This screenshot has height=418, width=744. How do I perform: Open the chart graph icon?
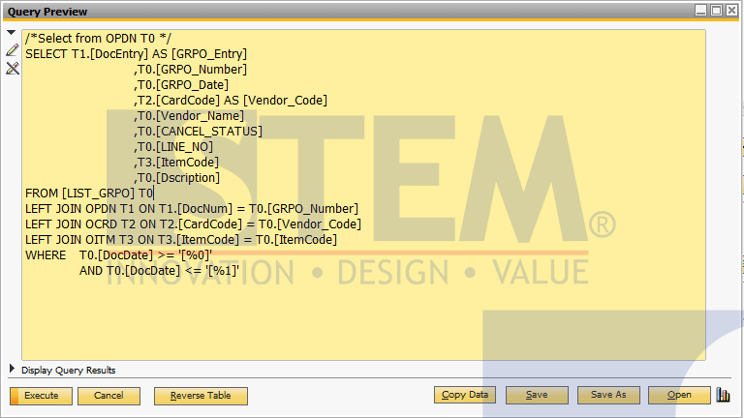(723, 395)
